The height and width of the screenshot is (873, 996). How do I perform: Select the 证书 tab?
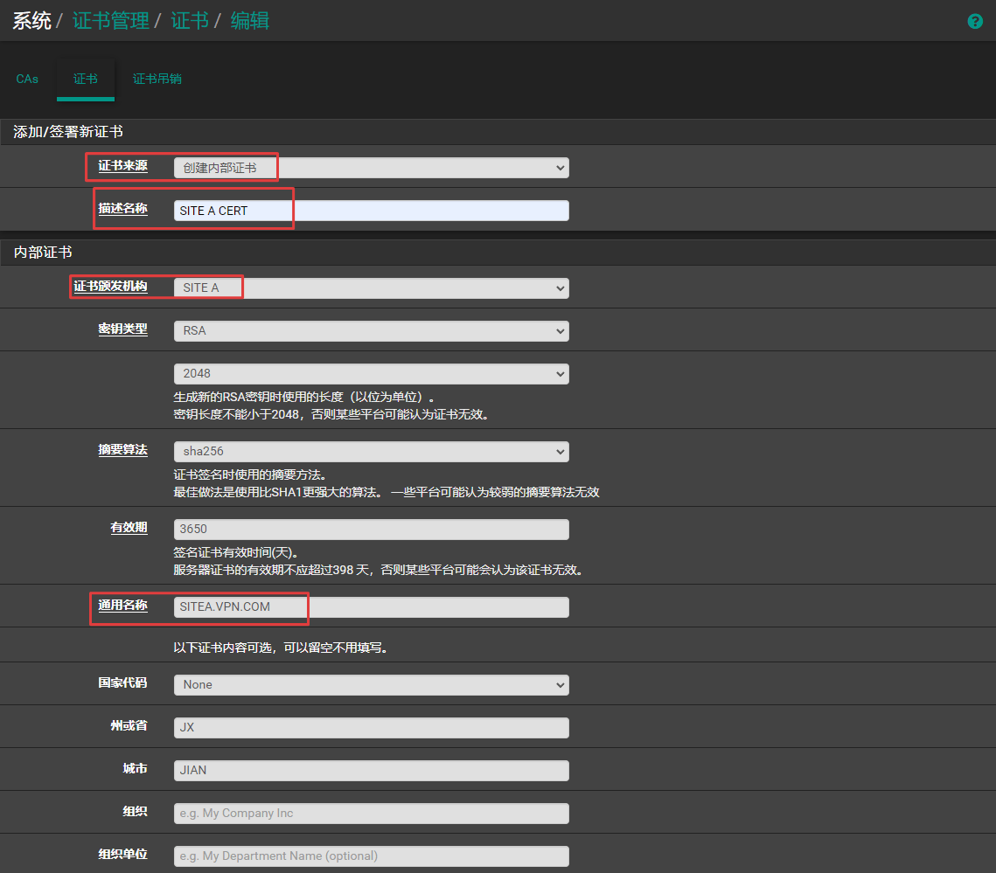[x=86, y=79]
